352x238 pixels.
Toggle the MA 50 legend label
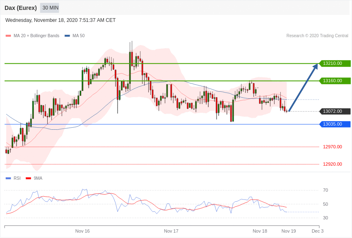pyautogui.click(x=79, y=36)
